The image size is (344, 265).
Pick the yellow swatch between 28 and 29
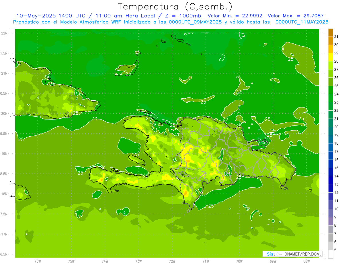point(331,57)
